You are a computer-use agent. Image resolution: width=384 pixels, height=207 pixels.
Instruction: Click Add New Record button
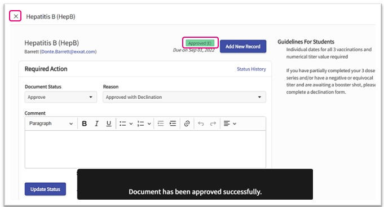[243, 46]
